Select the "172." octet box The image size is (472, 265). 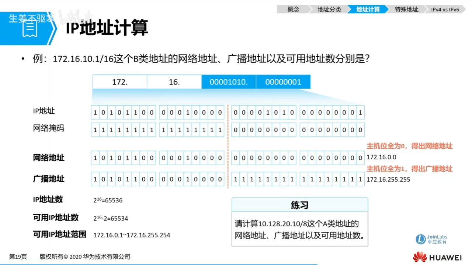click(119, 82)
